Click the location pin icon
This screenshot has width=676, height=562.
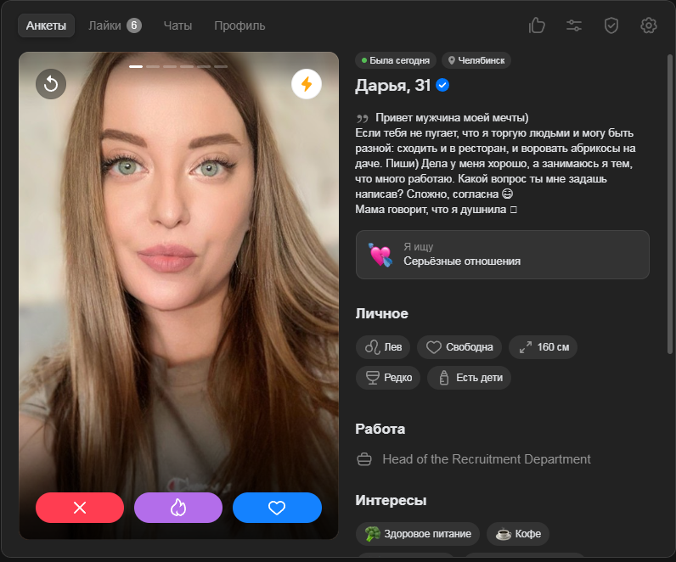[452, 60]
